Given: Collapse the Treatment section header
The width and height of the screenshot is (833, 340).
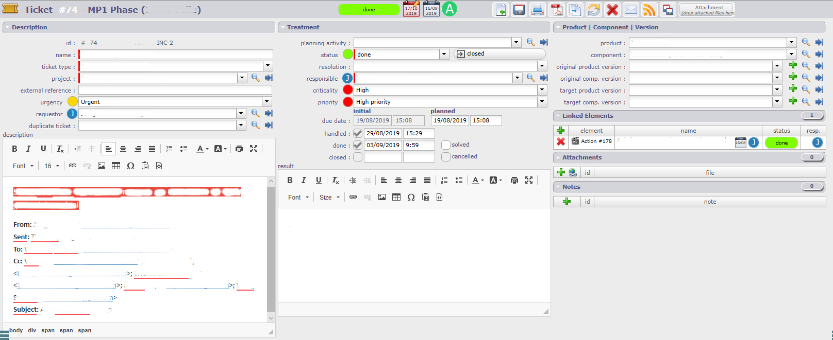Looking at the screenshot, I should [303, 27].
